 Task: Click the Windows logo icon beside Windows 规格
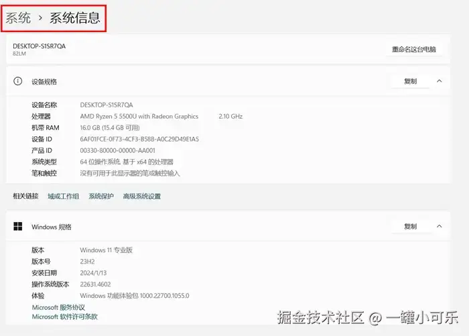tap(18, 227)
